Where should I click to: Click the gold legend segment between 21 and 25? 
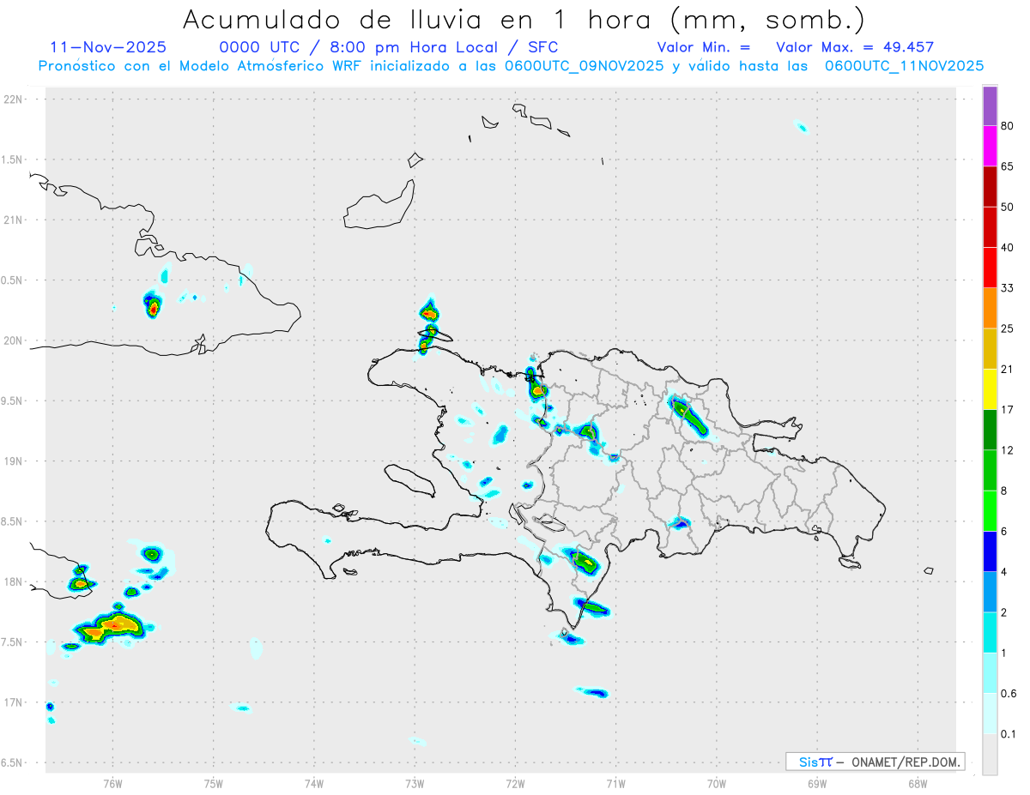pyautogui.click(x=990, y=348)
